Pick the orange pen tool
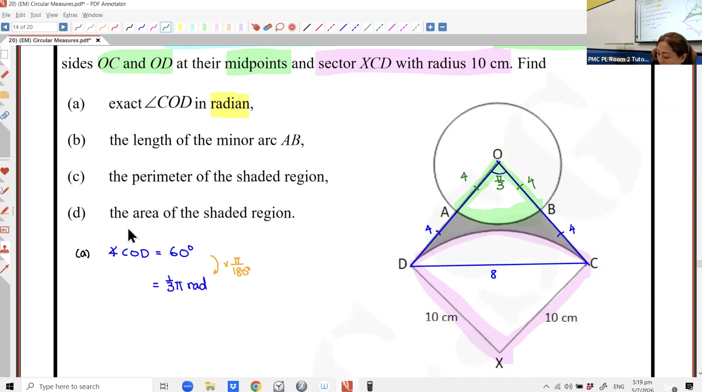This screenshot has height=392, width=702. coord(103,27)
